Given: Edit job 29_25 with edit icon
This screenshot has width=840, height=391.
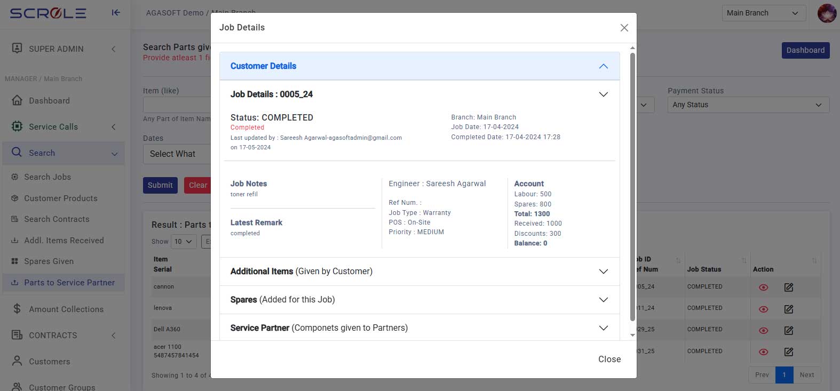Looking at the screenshot, I should [789, 331].
